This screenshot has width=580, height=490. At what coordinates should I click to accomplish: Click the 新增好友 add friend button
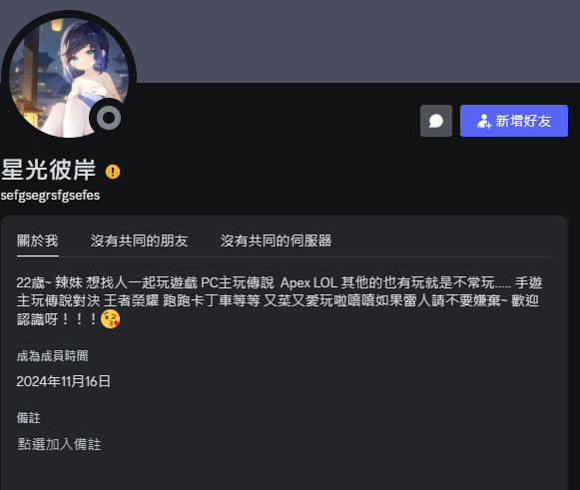pyautogui.click(x=514, y=121)
